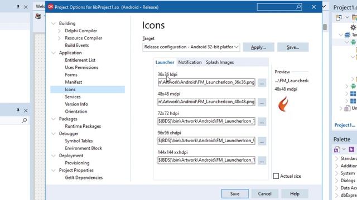
Task: Click the Save... button next to Target
Action: pyautogui.click(x=293, y=47)
